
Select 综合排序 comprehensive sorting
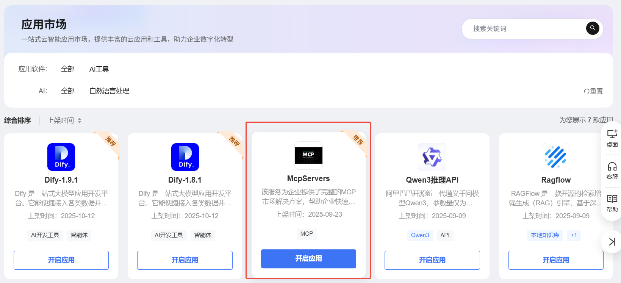point(17,120)
